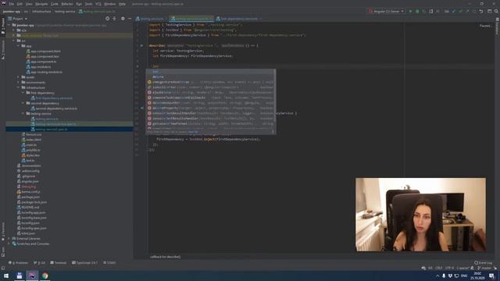Click the Windows Start button

[x=6, y=276]
